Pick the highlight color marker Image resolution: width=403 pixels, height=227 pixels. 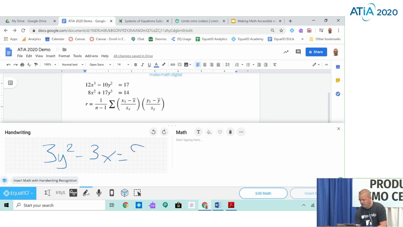[x=163, y=65]
